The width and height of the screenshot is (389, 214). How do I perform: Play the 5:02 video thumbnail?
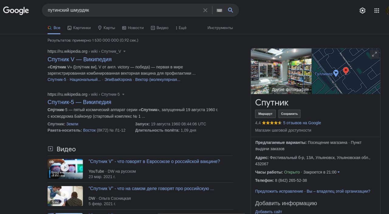[65, 196]
